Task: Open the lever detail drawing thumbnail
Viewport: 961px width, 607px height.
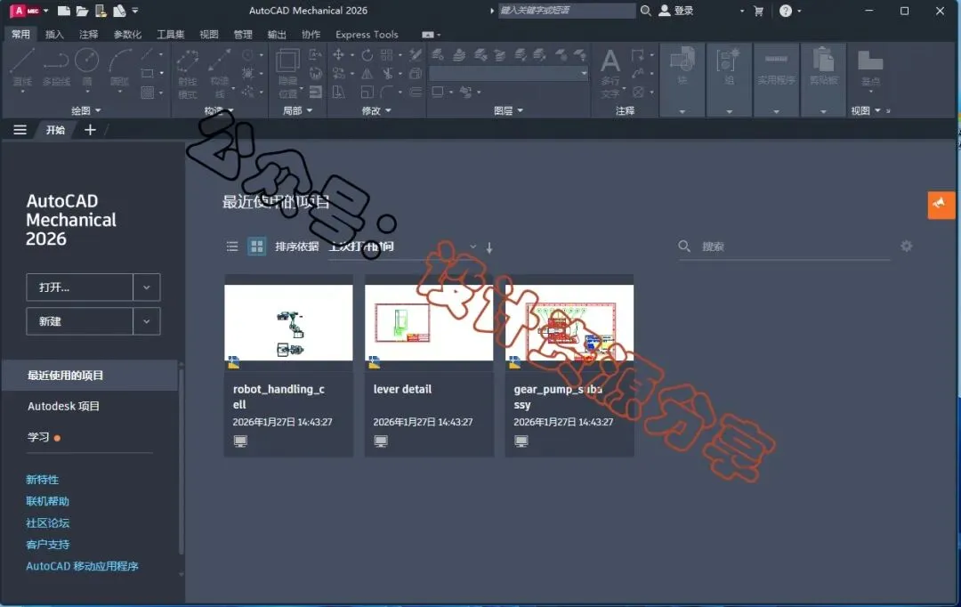Action: [429, 322]
